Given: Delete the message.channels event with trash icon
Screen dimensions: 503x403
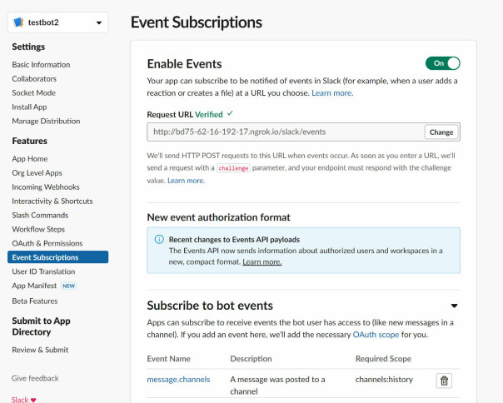Looking at the screenshot, I should pos(444,381).
